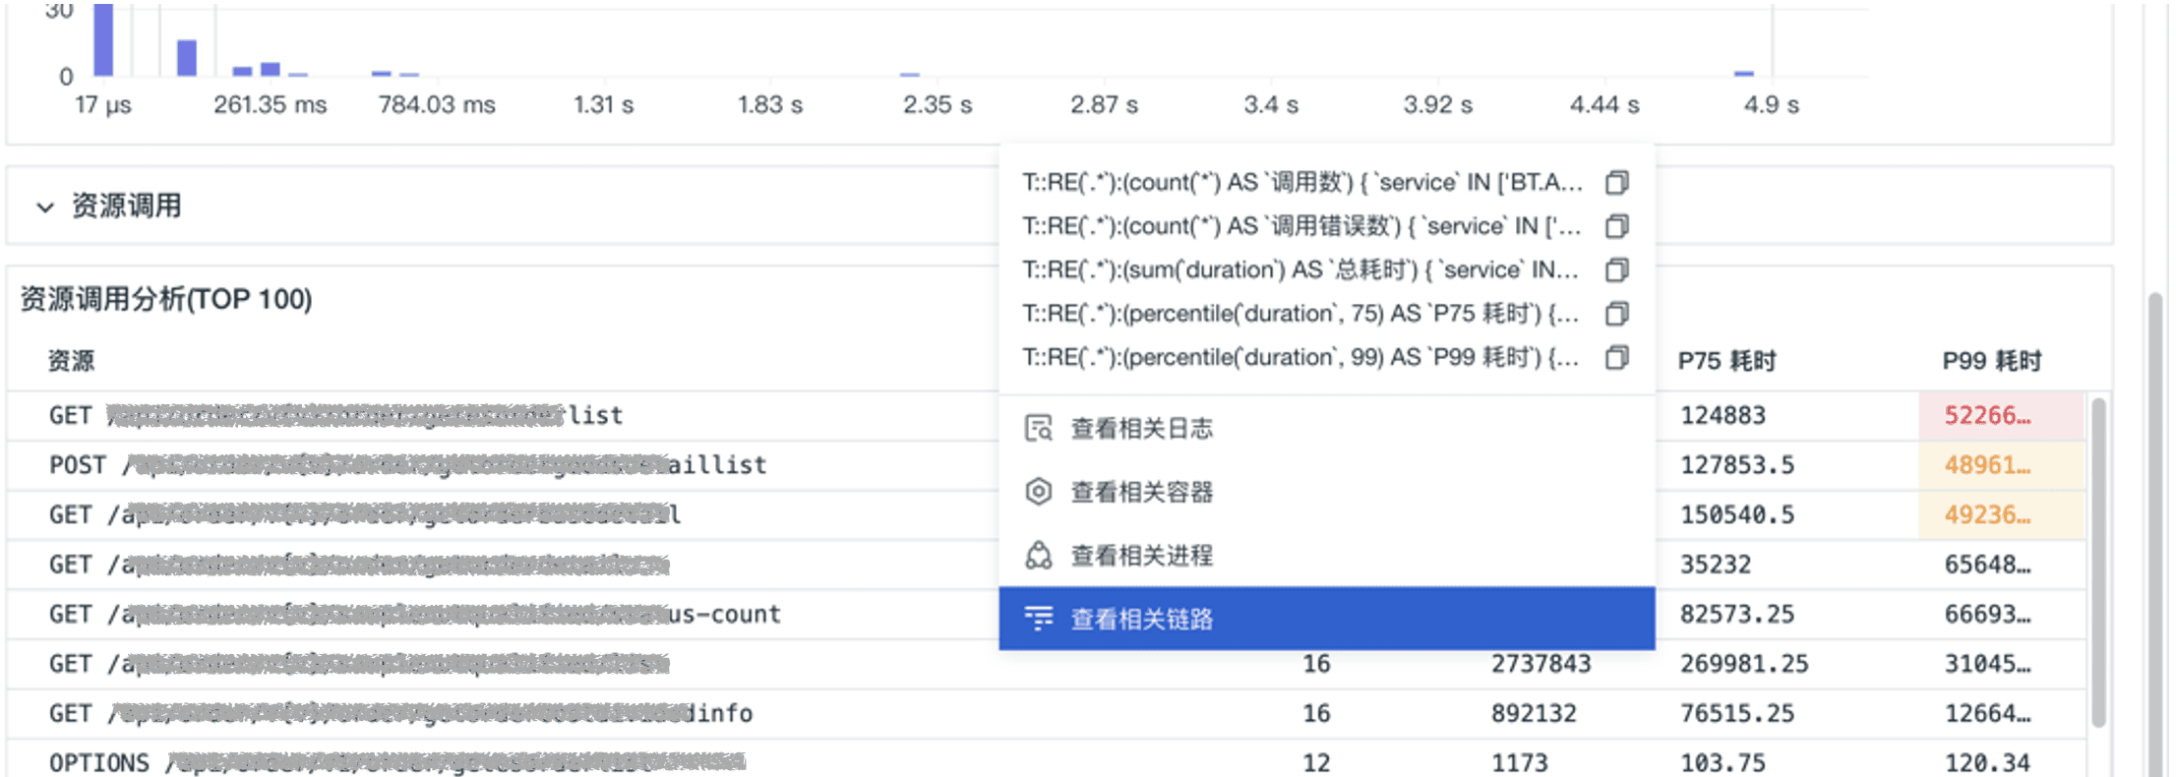
Task: Click the 调用错误数 query text
Action: pos(1301,226)
